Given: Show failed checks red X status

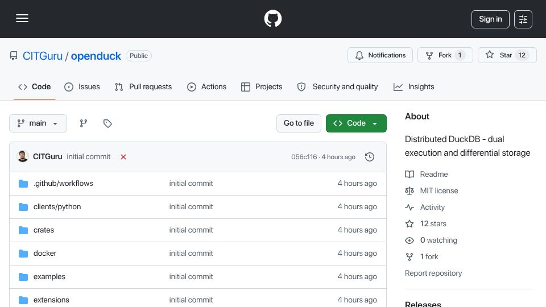Looking at the screenshot, I should 123,157.
